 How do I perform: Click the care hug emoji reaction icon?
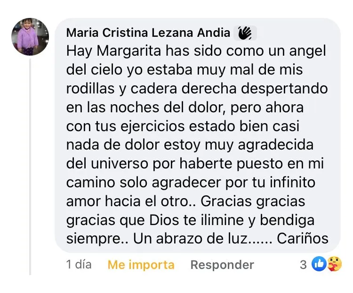tap(334, 264)
